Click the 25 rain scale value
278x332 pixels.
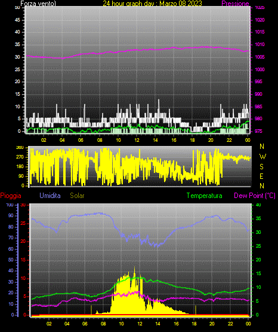(23, 223)
